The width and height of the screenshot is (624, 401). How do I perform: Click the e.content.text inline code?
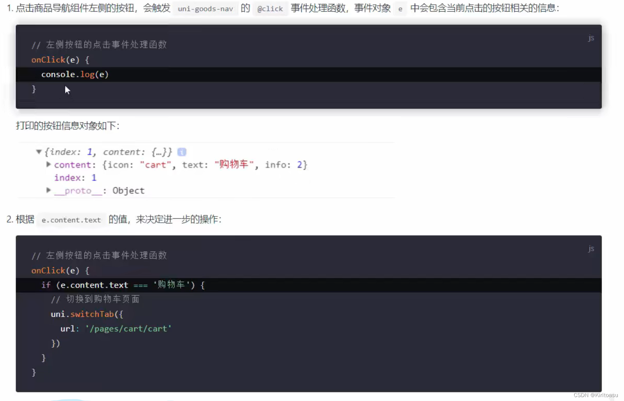click(71, 220)
